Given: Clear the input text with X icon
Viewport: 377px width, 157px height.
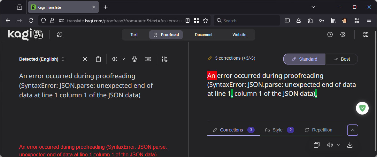Looking at the screenshot, I should pyautogui.click(x=85, y=59).
